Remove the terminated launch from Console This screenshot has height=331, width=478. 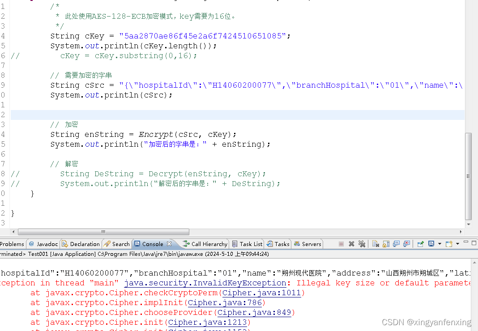pos(351,244)
